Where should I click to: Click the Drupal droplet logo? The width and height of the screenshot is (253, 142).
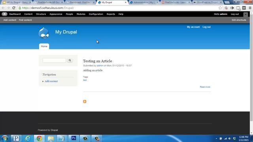pos(44,33)
